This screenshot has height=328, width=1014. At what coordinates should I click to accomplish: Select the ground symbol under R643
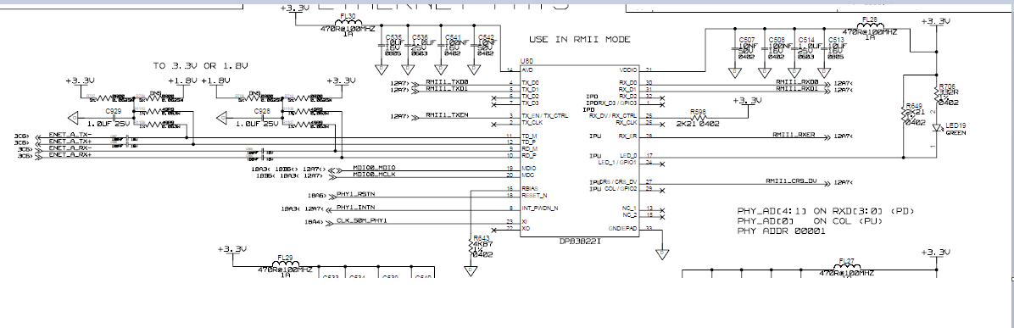(471, 270)
